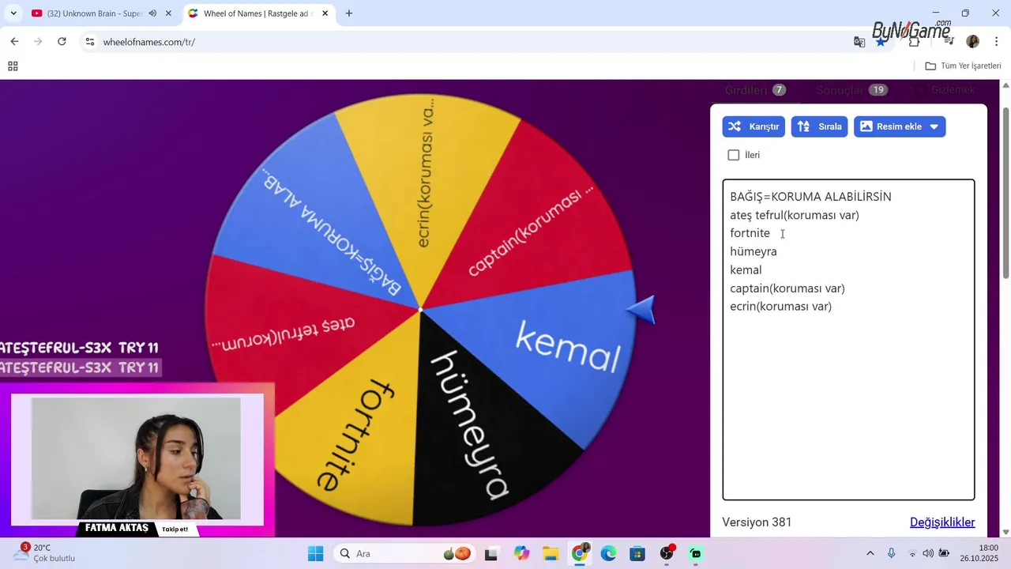The image size is (1011, 569).
Task: View site information icon in address bar
Action: tap(90, 42)
